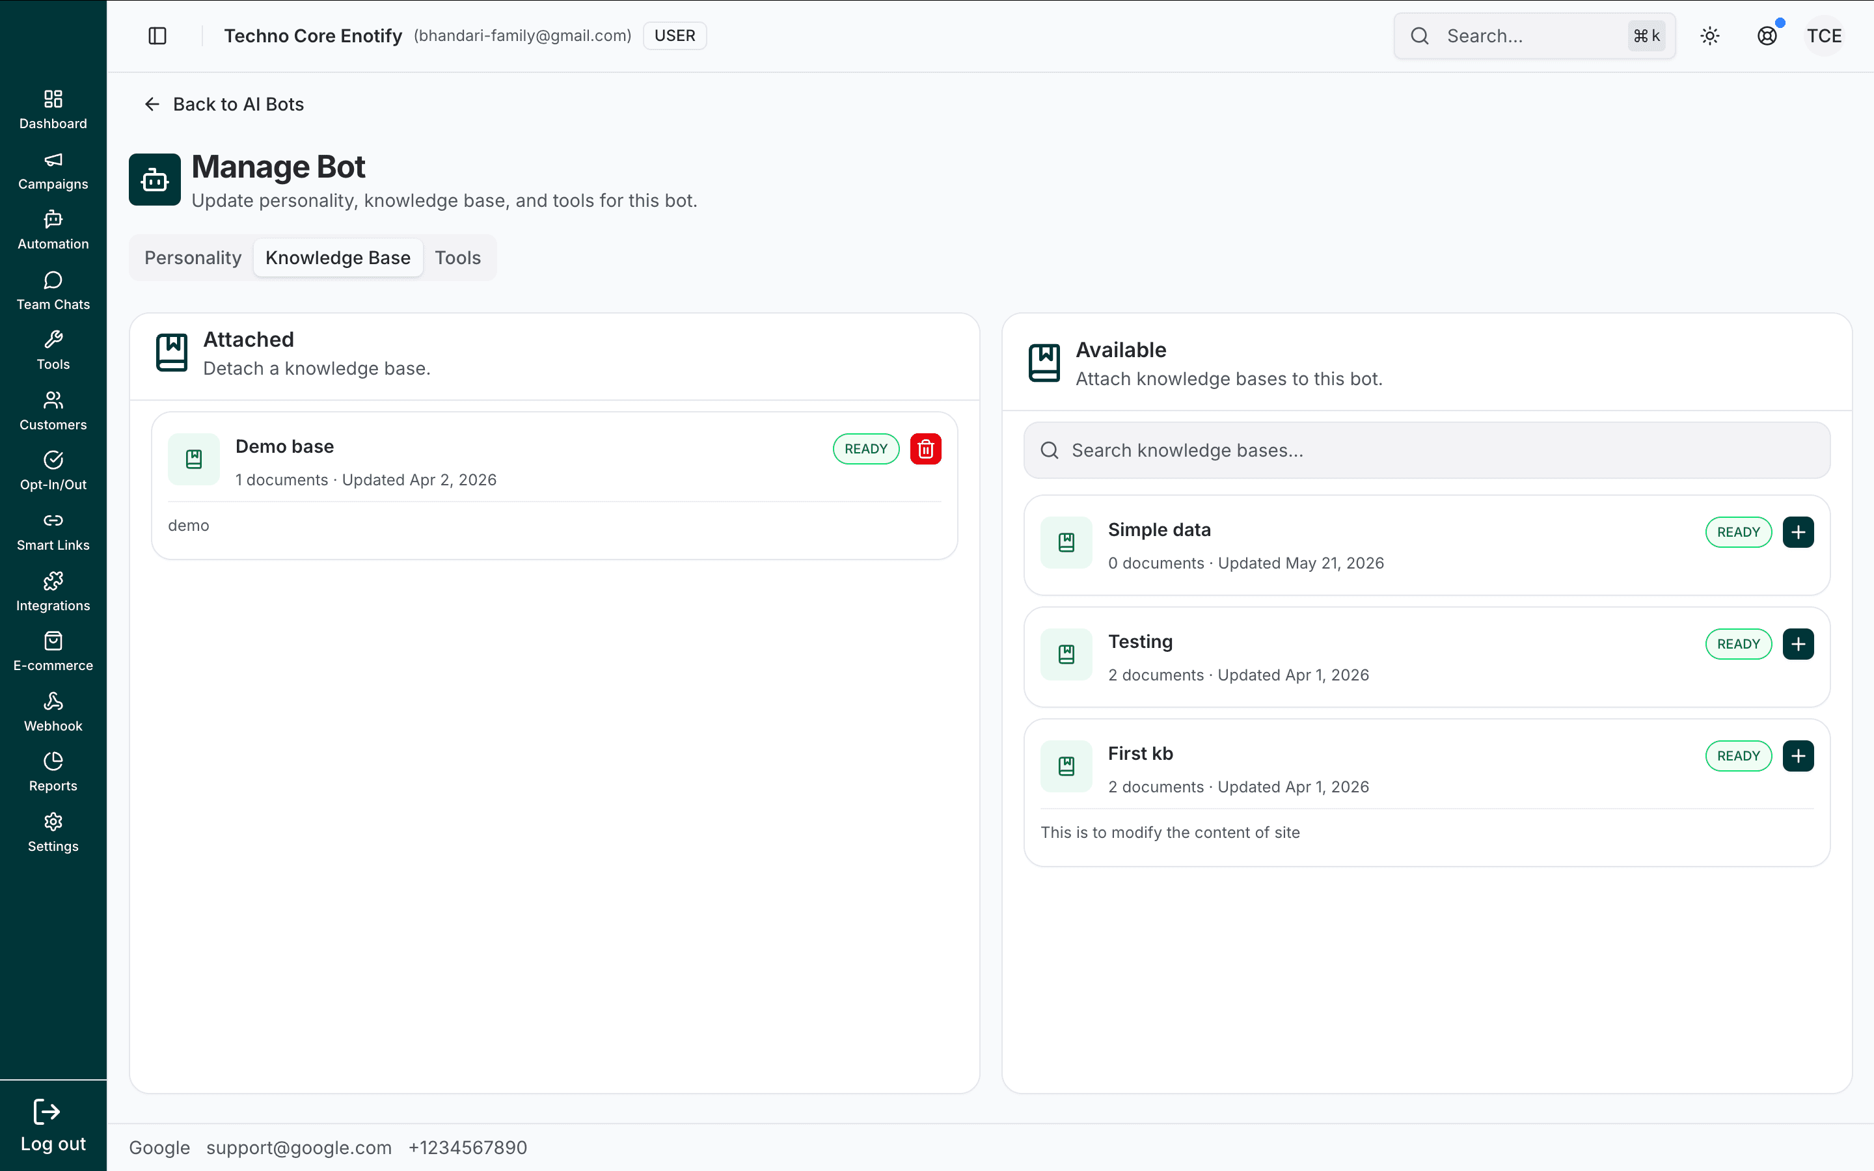Click the Manage Bot robot icon
Screen dimensions: 1874x1171
(x=155, y=180)
